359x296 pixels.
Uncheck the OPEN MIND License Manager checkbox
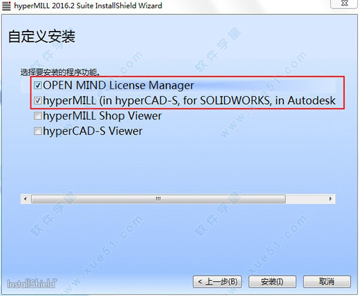pyautogui.click(x=38, y=86)
